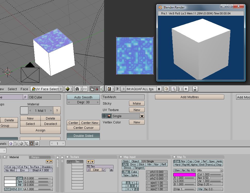The image size is (250, 193).
Task: Increase the Degr: 30 value arrow
Action: [x=98, y=102]
